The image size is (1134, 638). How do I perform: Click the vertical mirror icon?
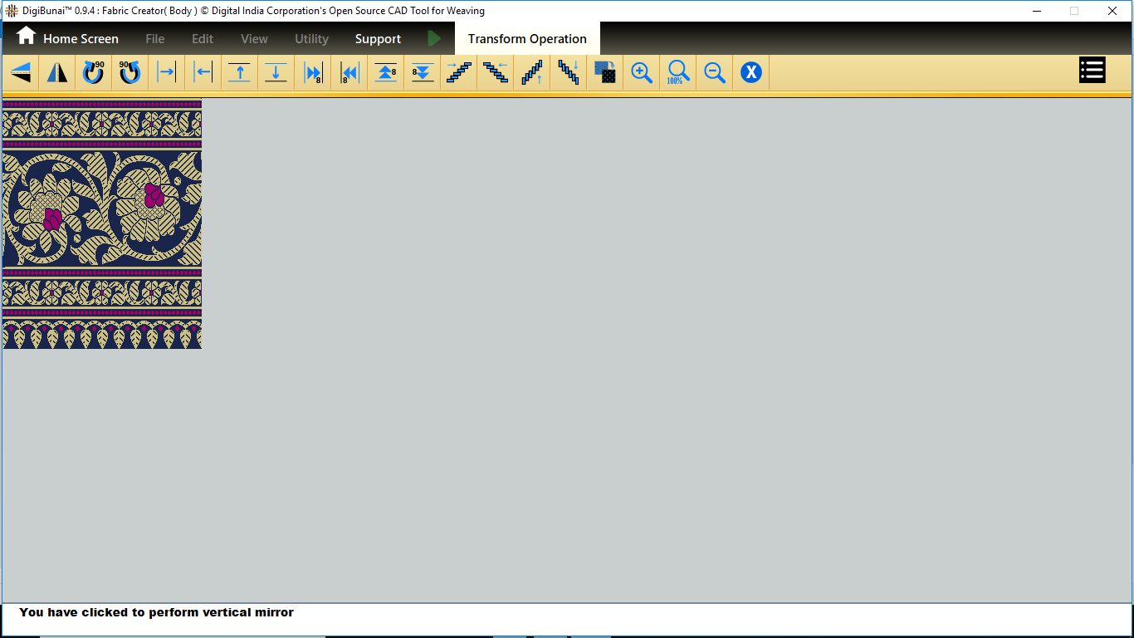tap(21, 73)
